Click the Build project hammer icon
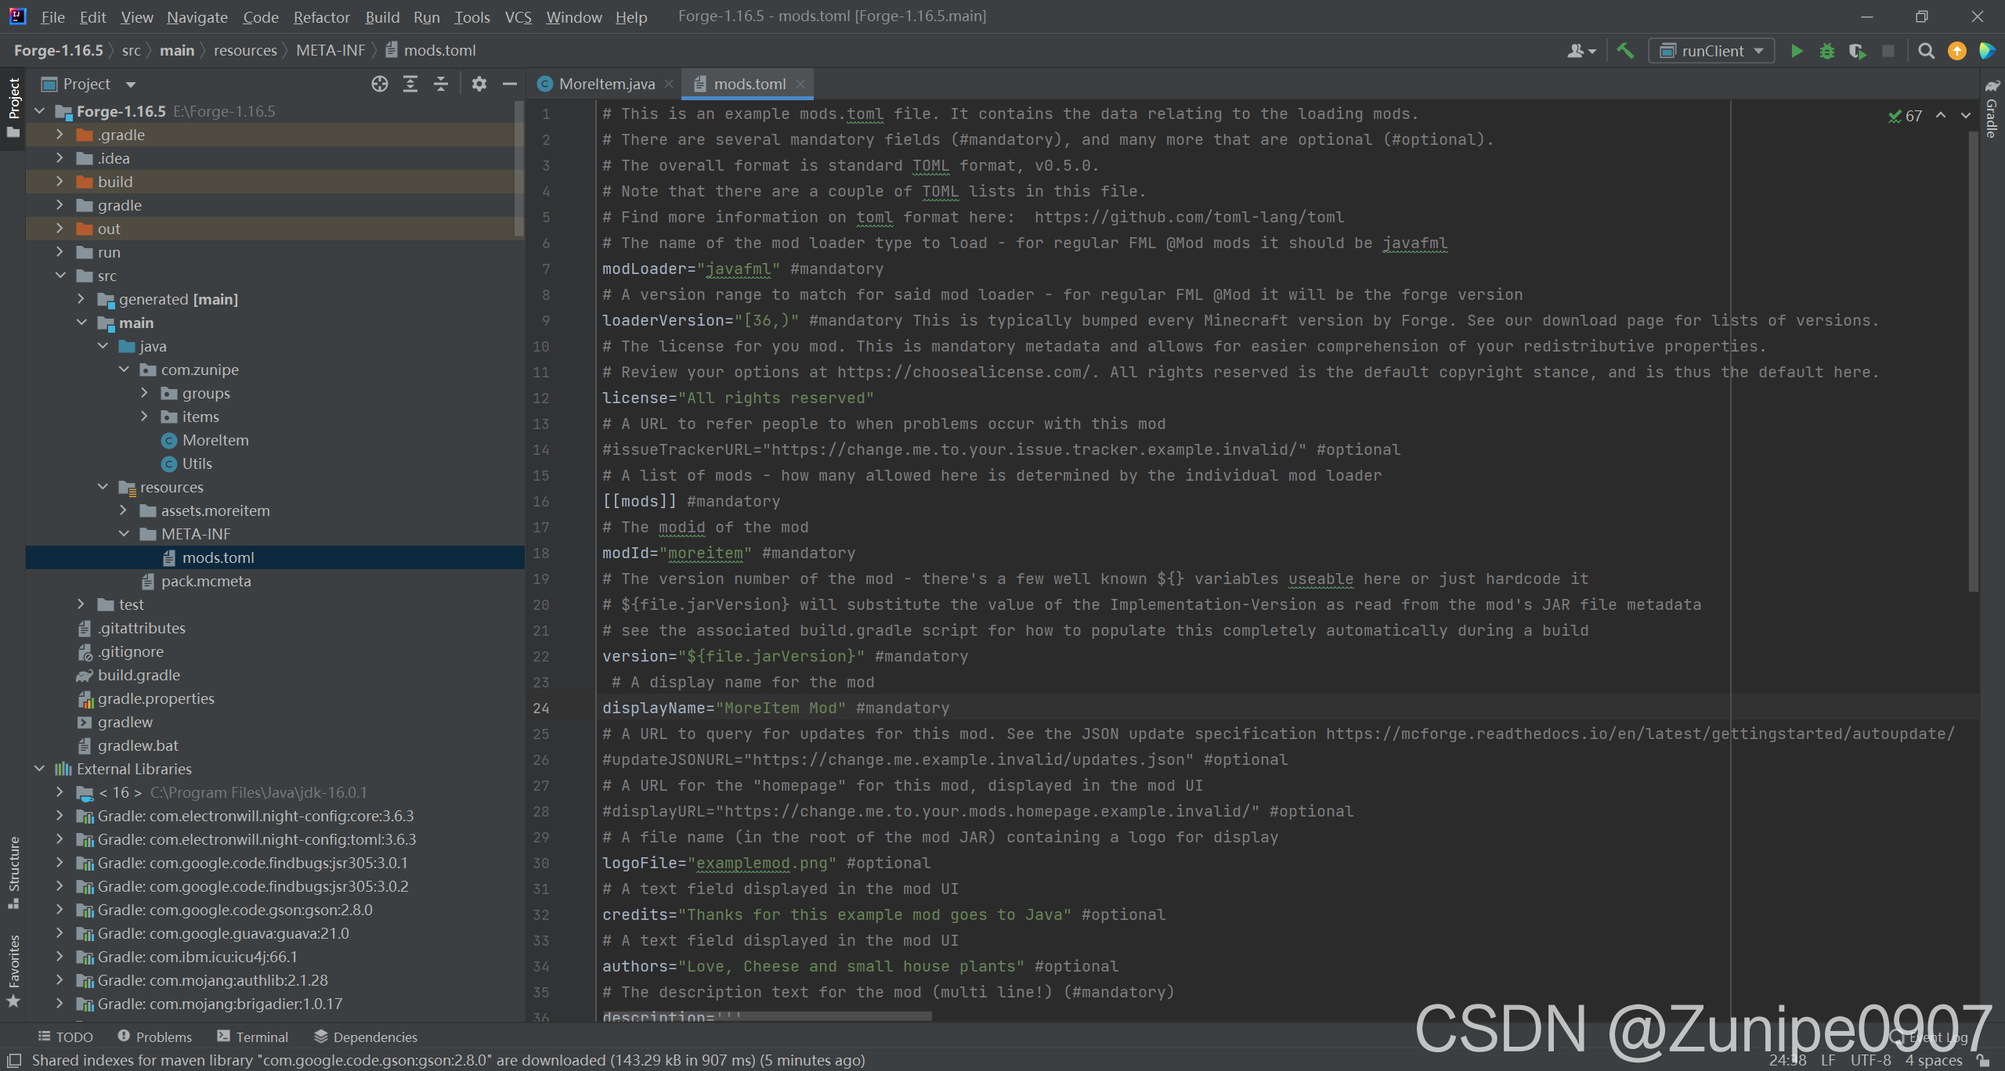 [1625, 51]
